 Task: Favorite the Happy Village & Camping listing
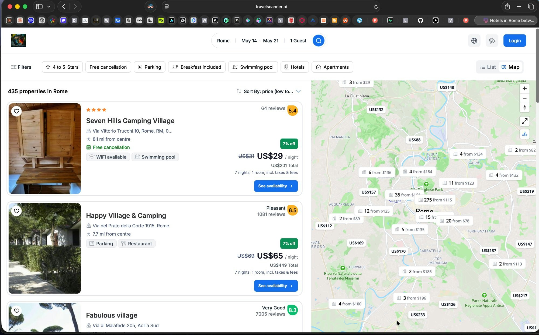coord(16,211)
